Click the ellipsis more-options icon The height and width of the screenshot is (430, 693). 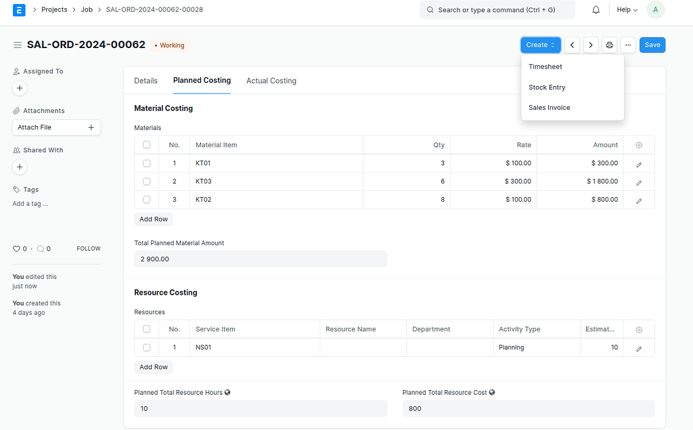[x=628, y=44]
